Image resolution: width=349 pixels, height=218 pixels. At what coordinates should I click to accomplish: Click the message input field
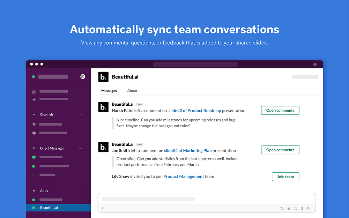coord(207,199)
